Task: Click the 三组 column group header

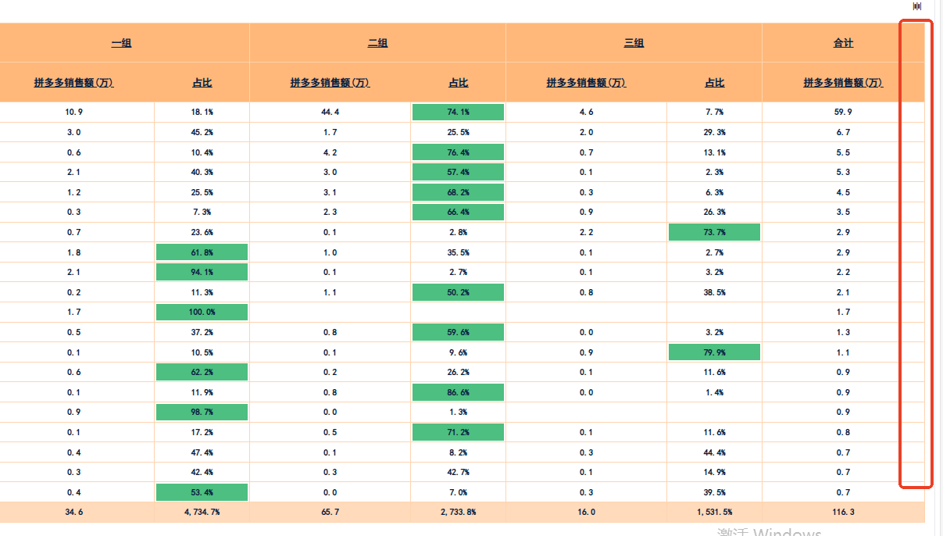Action: pos(634,43)
